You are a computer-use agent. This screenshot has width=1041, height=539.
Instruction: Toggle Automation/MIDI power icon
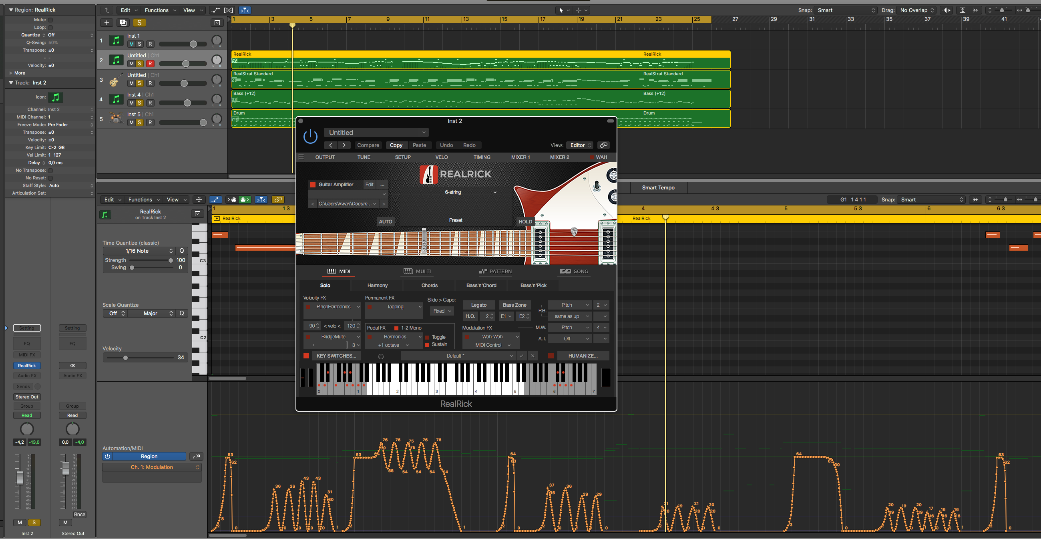tap(107, 457)
